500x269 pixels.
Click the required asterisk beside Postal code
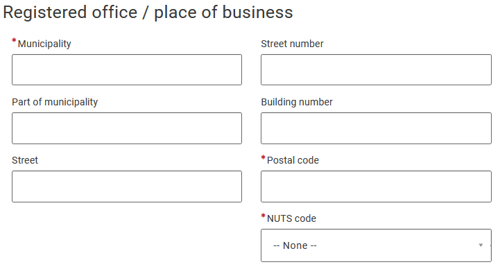click(263, 157)
